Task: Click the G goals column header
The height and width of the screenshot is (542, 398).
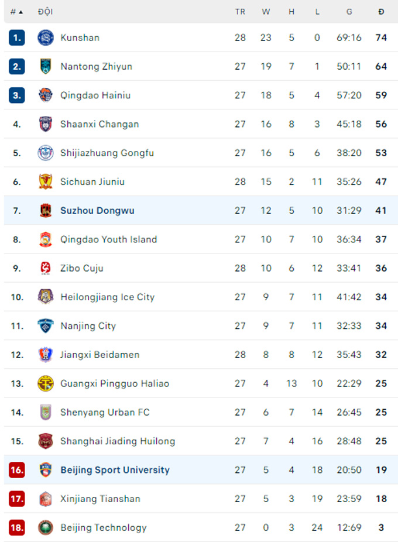Action: [x=349, y=11]
